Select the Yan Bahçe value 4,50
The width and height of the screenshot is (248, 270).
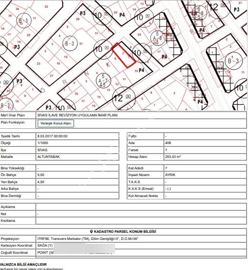coord(41,182)
